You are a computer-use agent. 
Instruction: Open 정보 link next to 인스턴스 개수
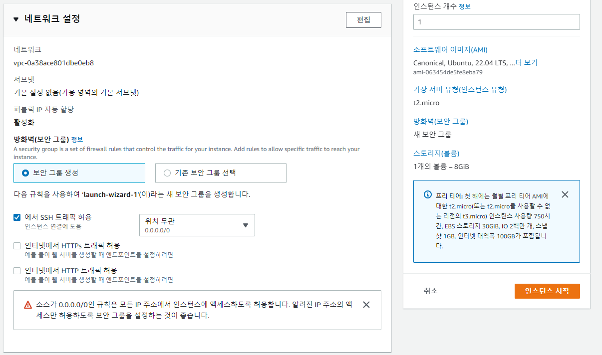coord(464,6)
